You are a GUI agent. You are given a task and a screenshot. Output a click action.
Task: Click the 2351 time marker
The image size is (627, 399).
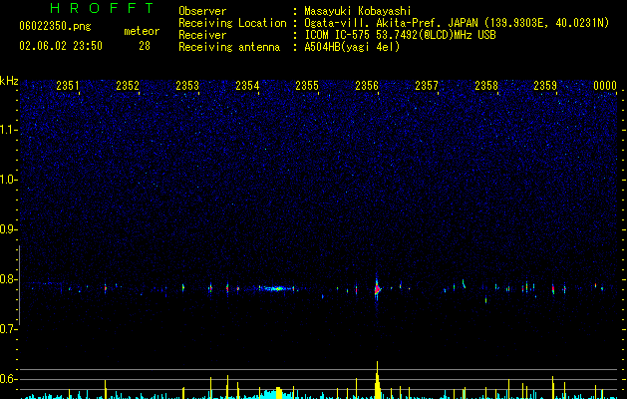pos(68,85)
